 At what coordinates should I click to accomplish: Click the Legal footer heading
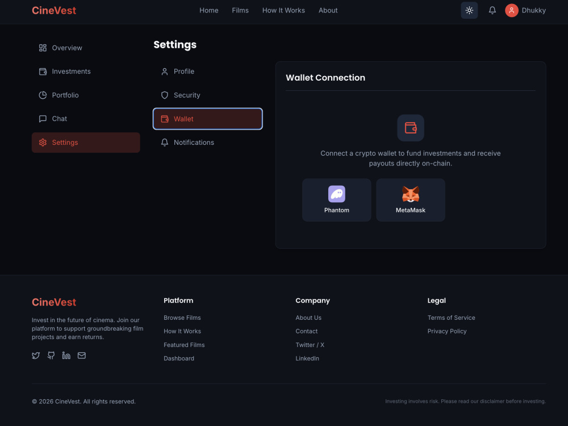click(436, 300)
